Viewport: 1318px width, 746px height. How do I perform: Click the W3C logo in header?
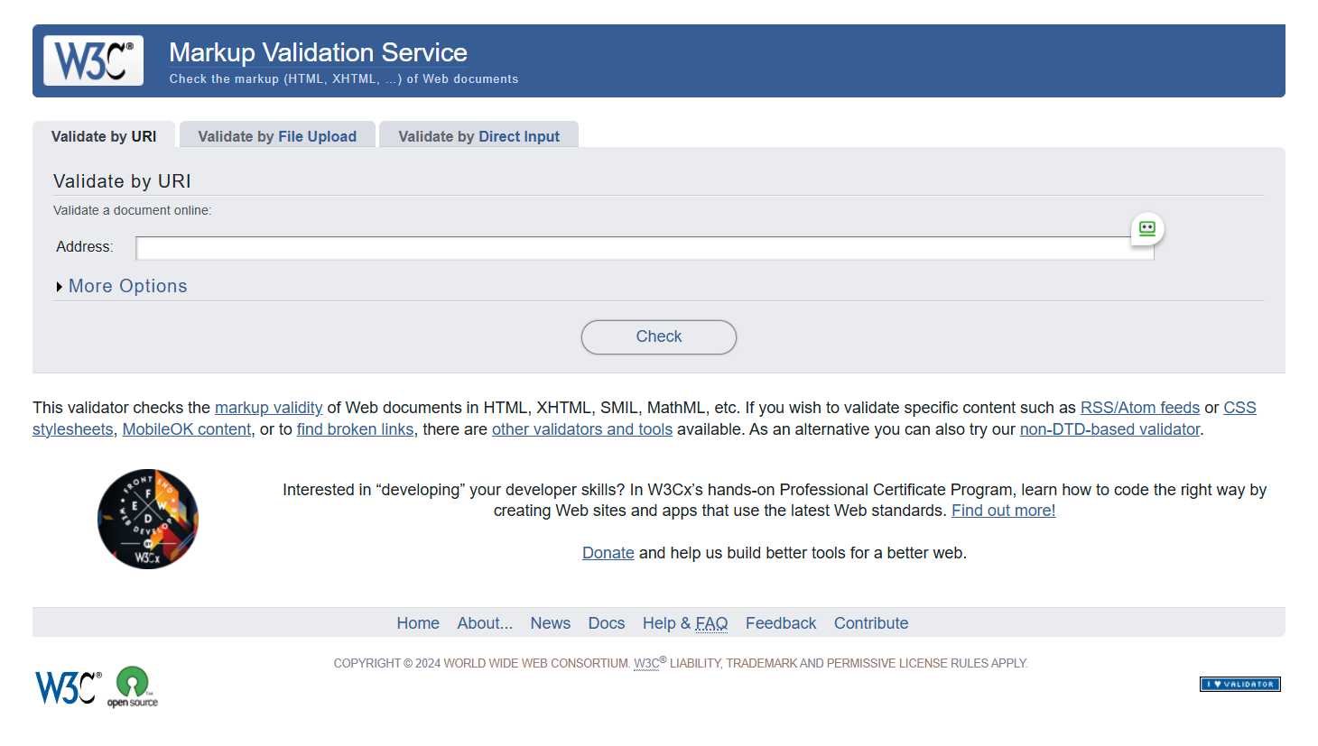94,61
